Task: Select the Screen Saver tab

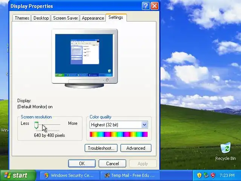Action: tap(65, 18)
